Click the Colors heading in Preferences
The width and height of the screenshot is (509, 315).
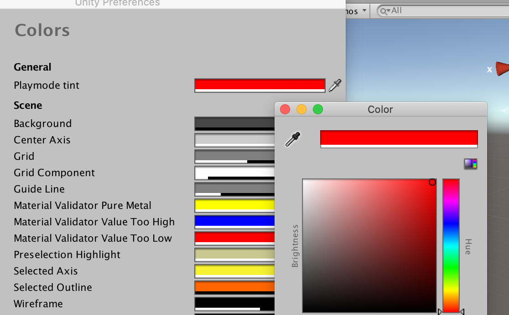(42, 30)
